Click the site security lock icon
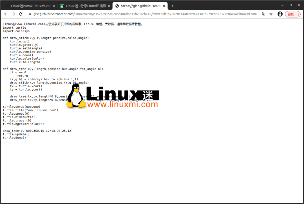The height and width of the screenshot is (204, 304). 30,14
